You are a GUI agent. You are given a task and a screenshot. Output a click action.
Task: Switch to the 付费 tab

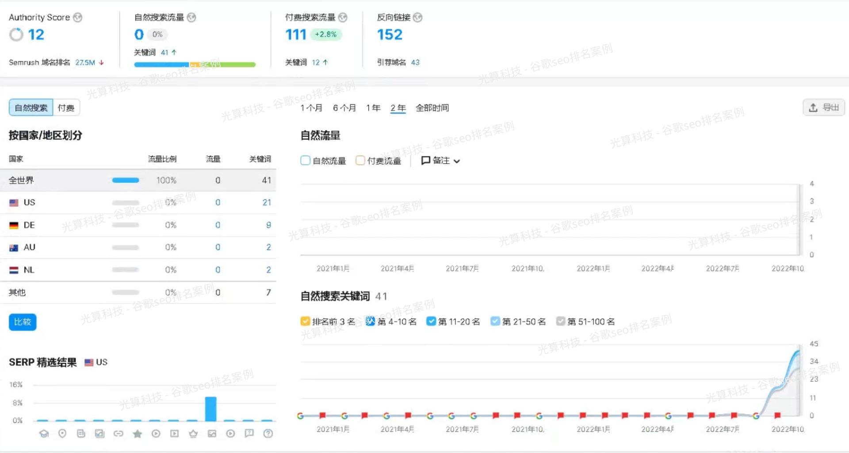[65, 107]
